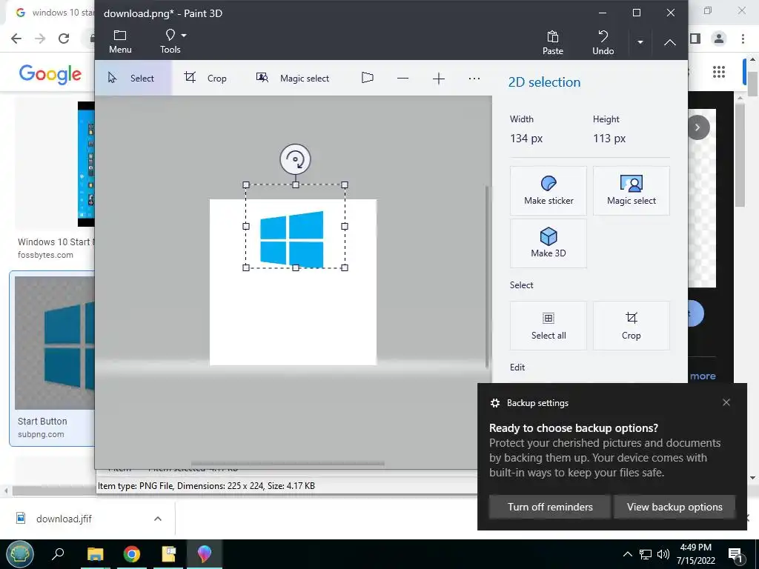This screenshot has width=759, height=569.
Task: Activate the Select tool
Action: [133, 78]
